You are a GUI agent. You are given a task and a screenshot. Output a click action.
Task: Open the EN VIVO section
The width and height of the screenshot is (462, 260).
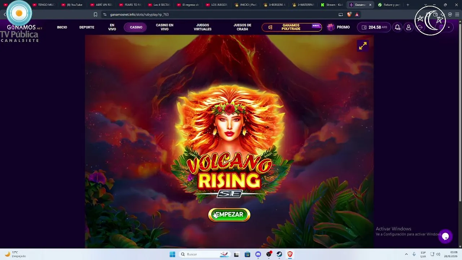click(112, 27)
